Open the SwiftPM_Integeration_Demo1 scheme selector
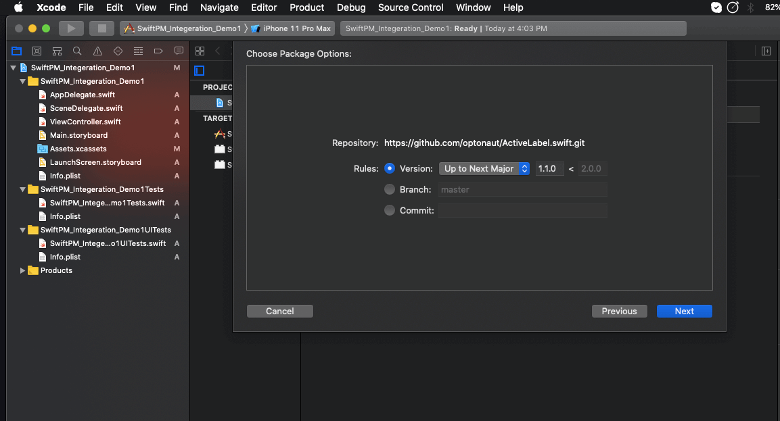This screenshot has height=421, width=780. [183, 28]
